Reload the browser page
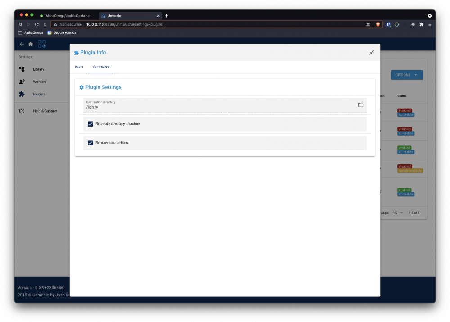Image resolution: width=450 pixels, height=322 pixels. [37, 24]
